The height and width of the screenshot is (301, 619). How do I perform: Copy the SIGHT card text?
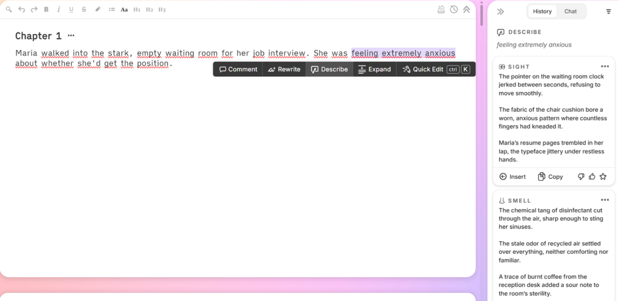click(x=550, y=176)
